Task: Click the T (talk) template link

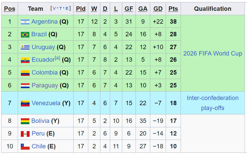Action: tap(60, 8)
